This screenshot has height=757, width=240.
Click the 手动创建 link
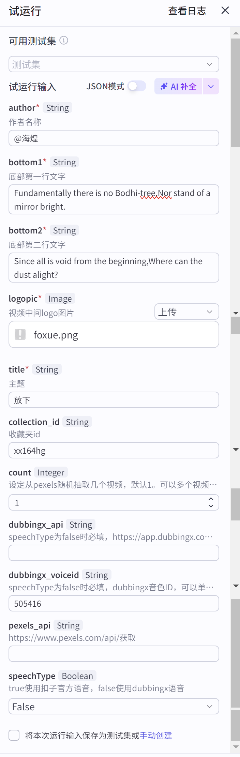[156, 736]
